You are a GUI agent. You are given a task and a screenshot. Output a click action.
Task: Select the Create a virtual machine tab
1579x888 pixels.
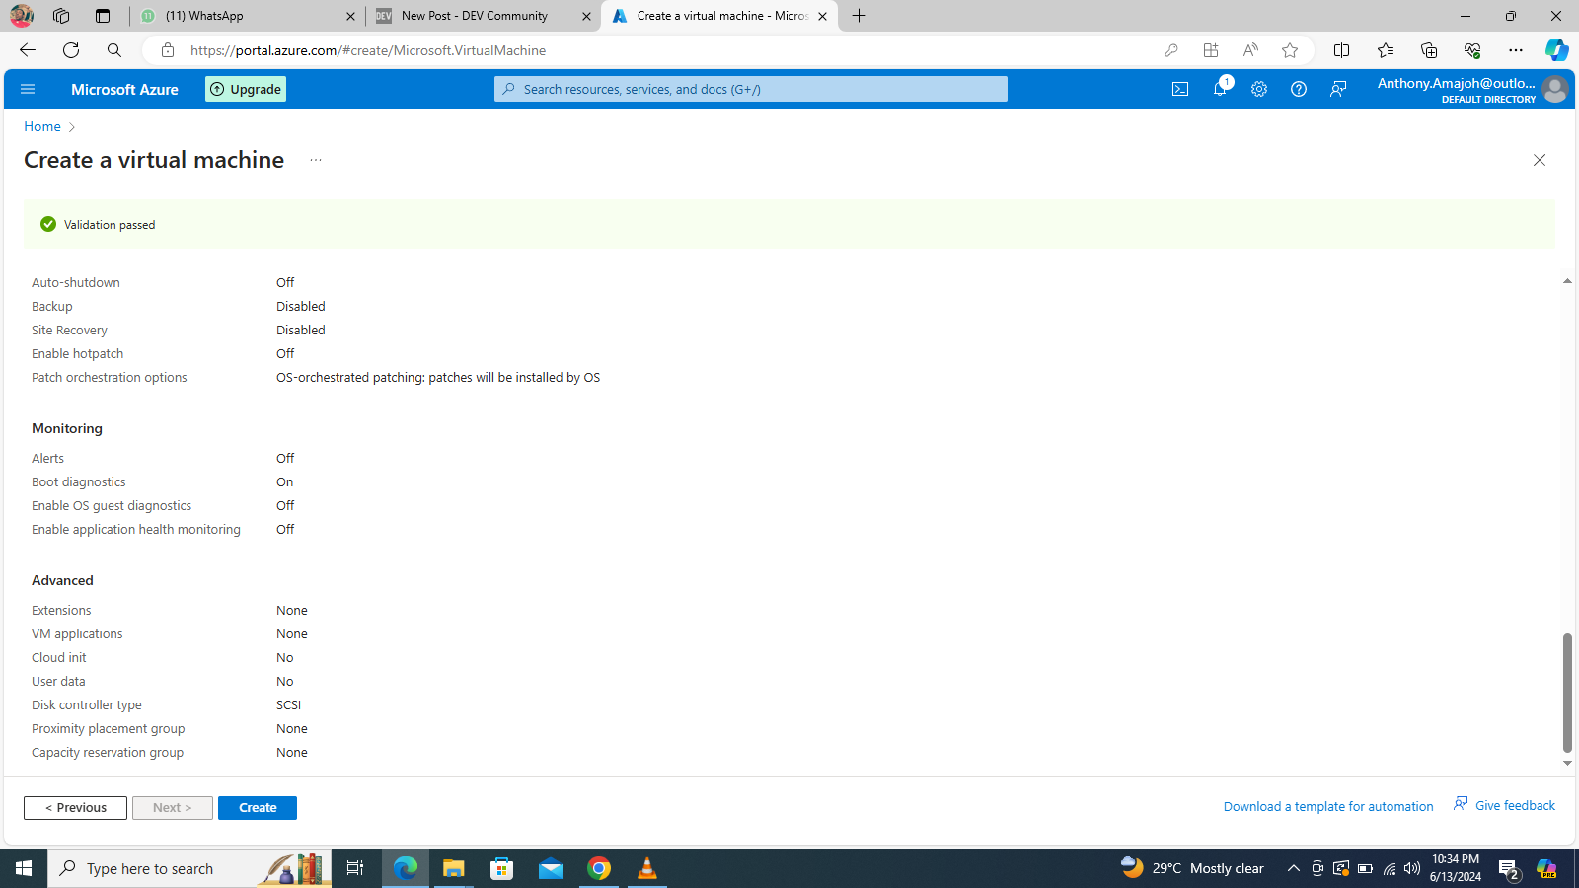(719, 16)
